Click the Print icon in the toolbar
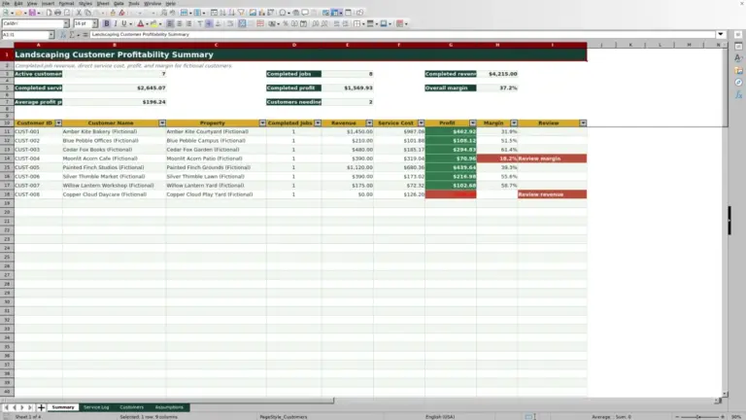The height and width of the screenshot is (420, 746). tap(57, 13)
